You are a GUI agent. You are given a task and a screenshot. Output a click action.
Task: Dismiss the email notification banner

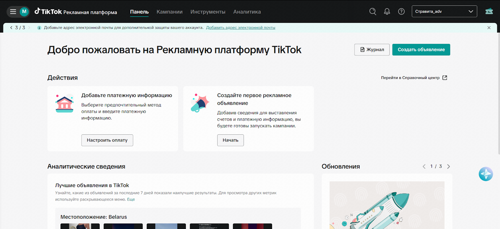click(489, 28)
